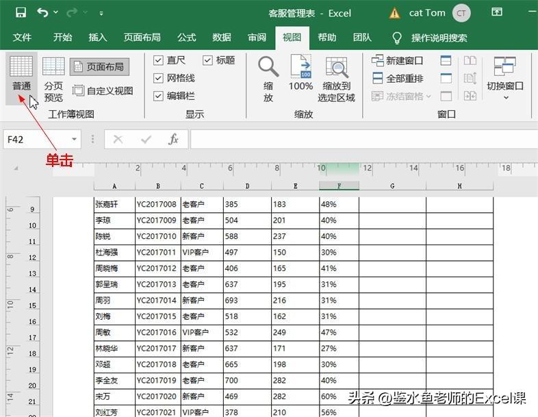The image size is (538, 417).
Task: Open 自定义视图 custom views
Action: point(103,90)
